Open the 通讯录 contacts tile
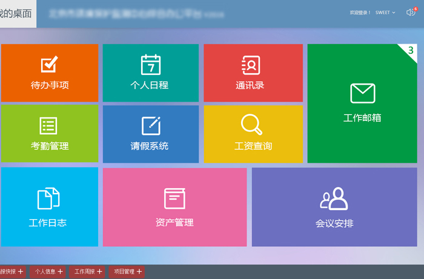 pos(252,73)
